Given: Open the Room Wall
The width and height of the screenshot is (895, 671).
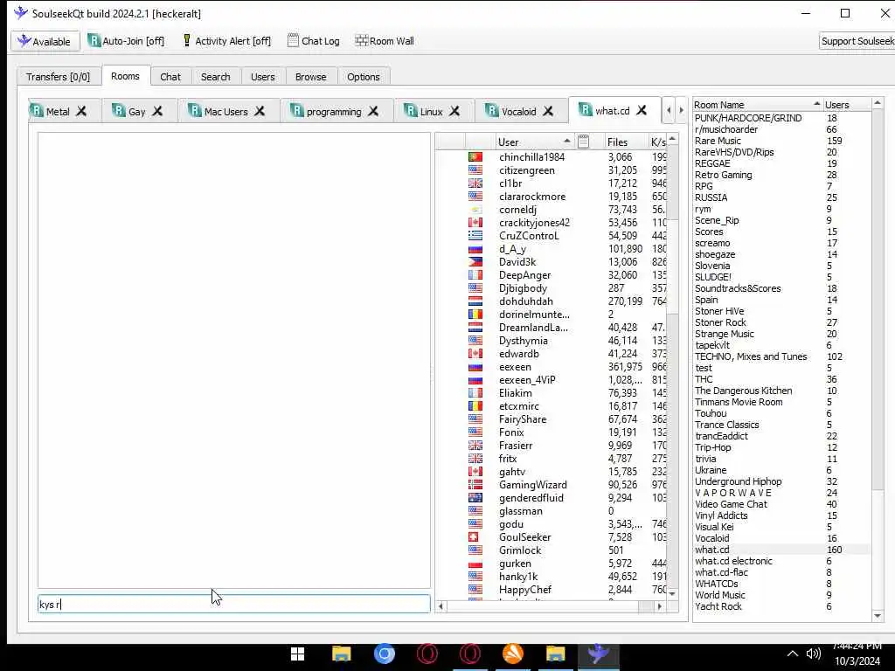Looking at the screenshot, I should coord(385,41).
